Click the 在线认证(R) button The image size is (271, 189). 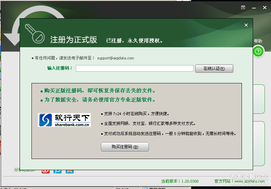tap(214, 69)
